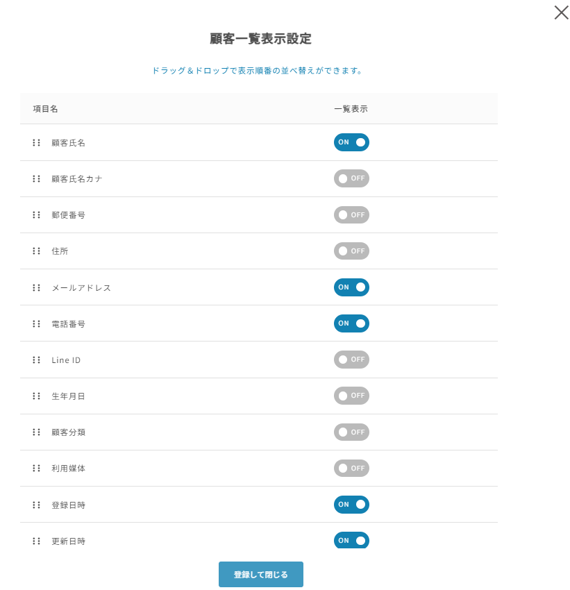This screenshot has height=590, width=570.
Task: Click the drag handle icon beside メールアドレス
Action: tap(37, 287)
